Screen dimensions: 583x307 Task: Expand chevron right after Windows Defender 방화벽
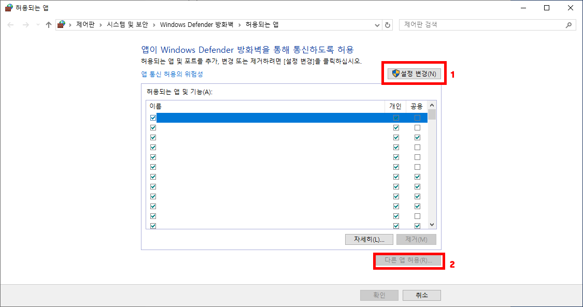pyautogui.click(x=239, y=25)
